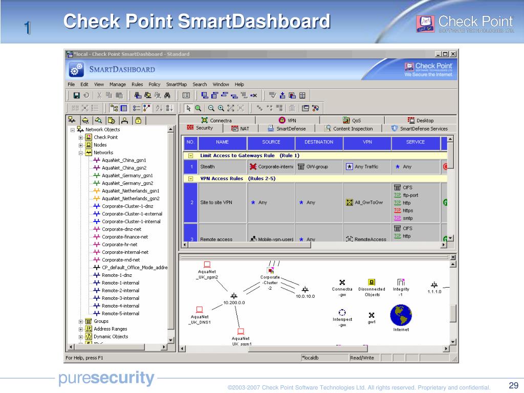The height and width of the screenshot is (393, 524).
Task: Select the Connectra-gw node in SmartMap
Action: (342, 282)
